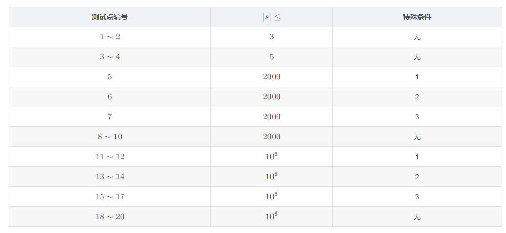Click the 10^6 value in row 18 ∼ 20
Screen dimensions: 506x233
click(271, 216)
